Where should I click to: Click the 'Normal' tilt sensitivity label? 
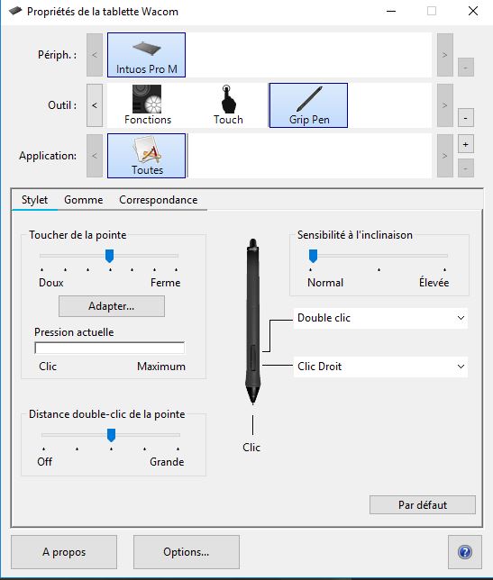pyautogui.click(x=325, y=283)
